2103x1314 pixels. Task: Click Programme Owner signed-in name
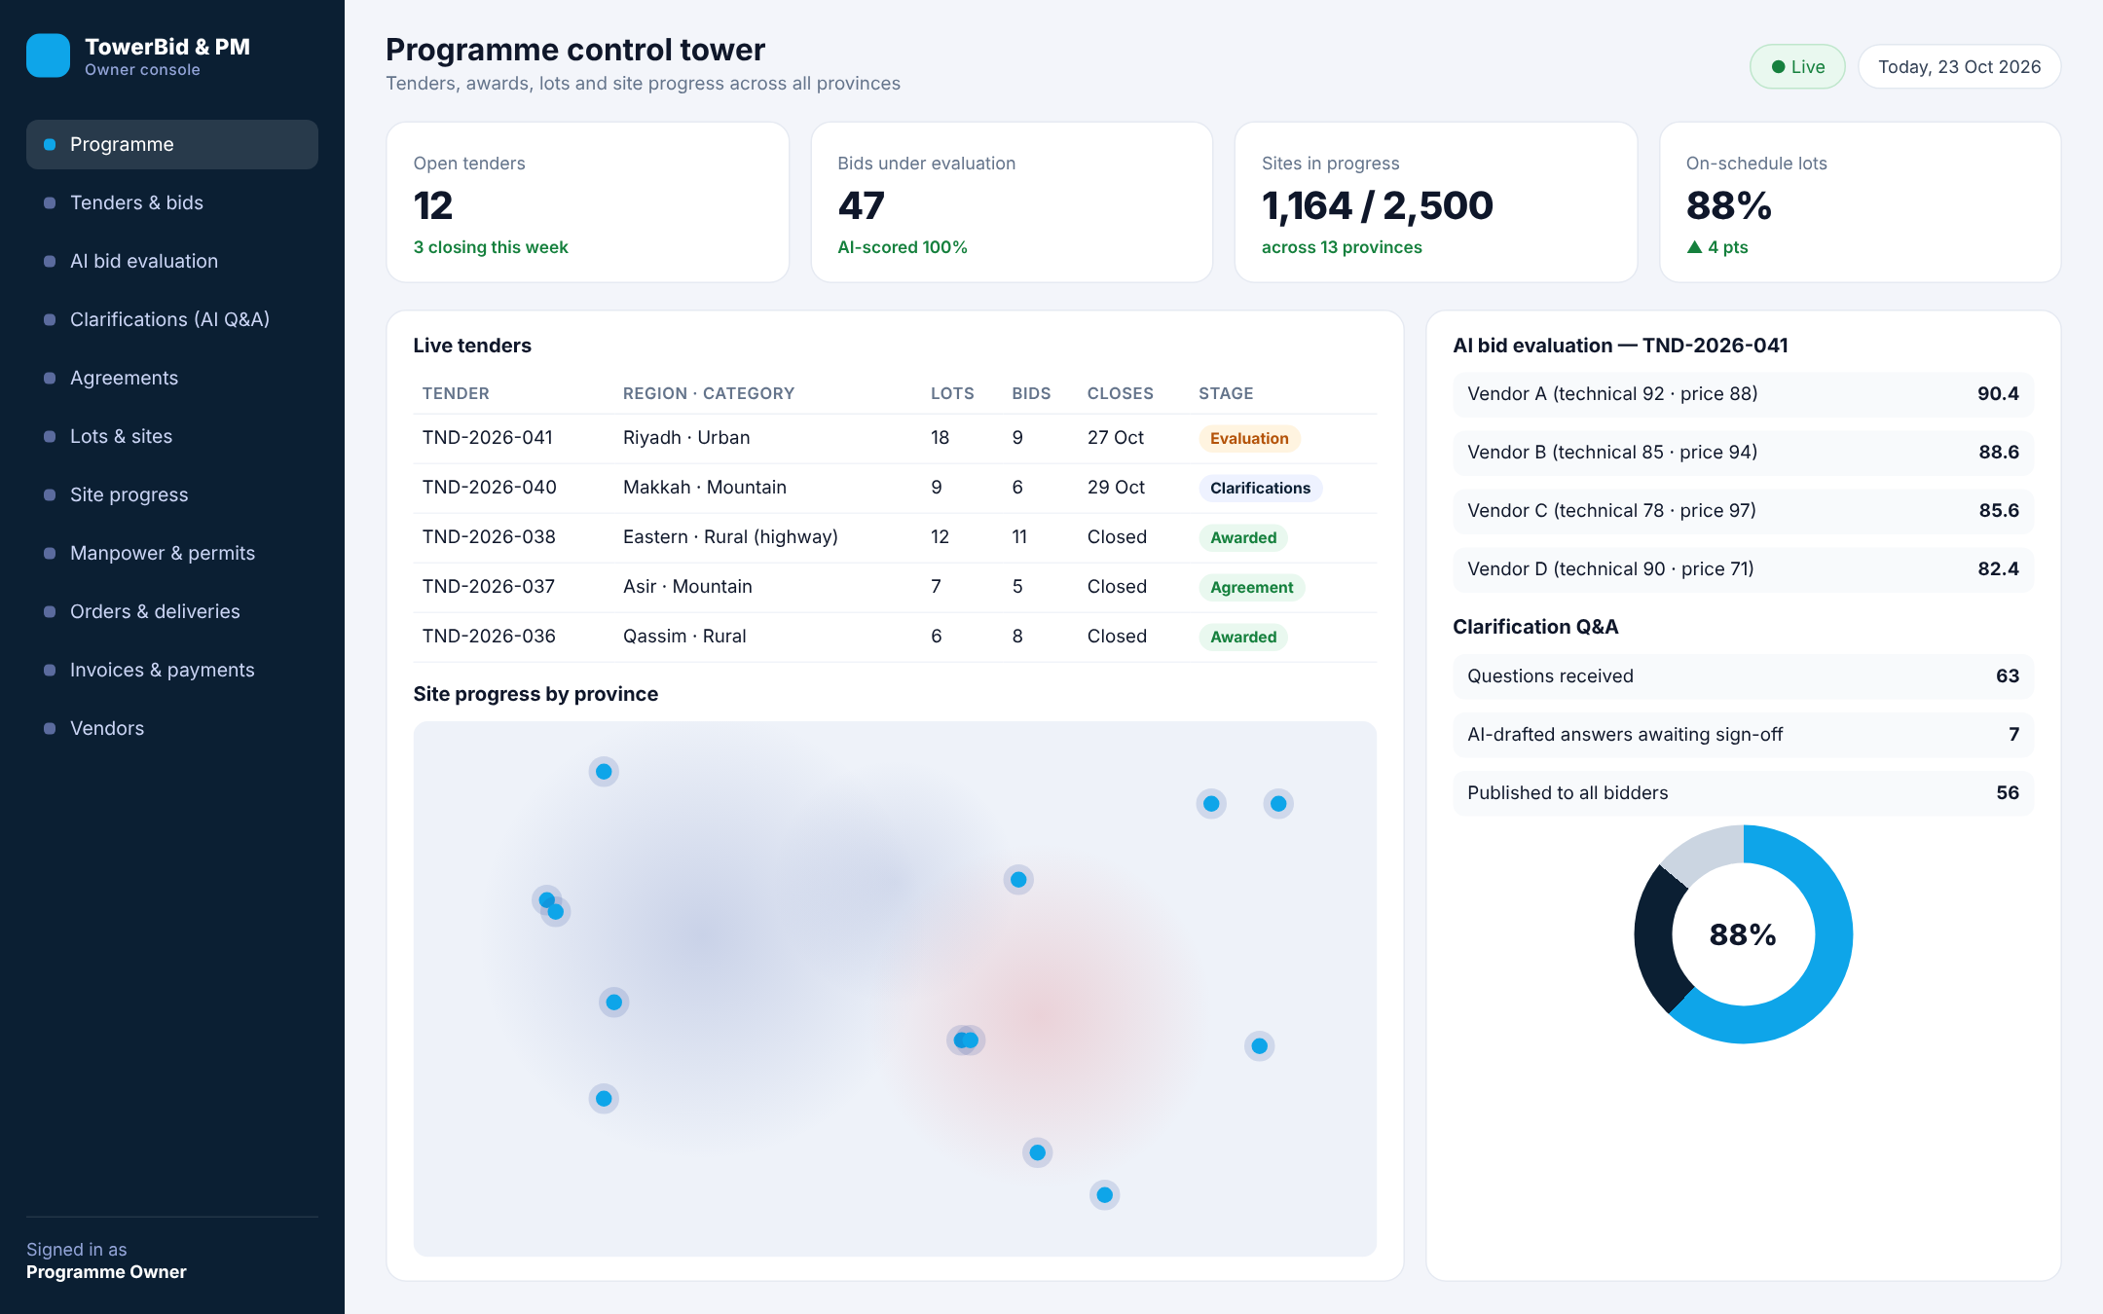106,1272
